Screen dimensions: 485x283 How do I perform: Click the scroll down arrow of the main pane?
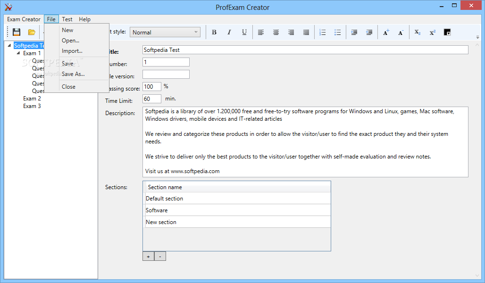[x=477, y=275]
